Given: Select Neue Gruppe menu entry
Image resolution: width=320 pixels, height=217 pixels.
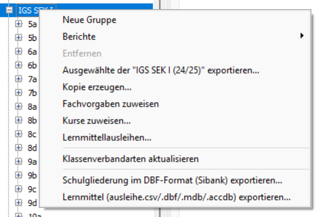Looking at the screenshot, I should point(89,20).
